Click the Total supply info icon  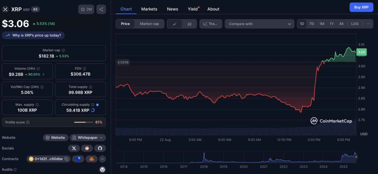(90, 87)
